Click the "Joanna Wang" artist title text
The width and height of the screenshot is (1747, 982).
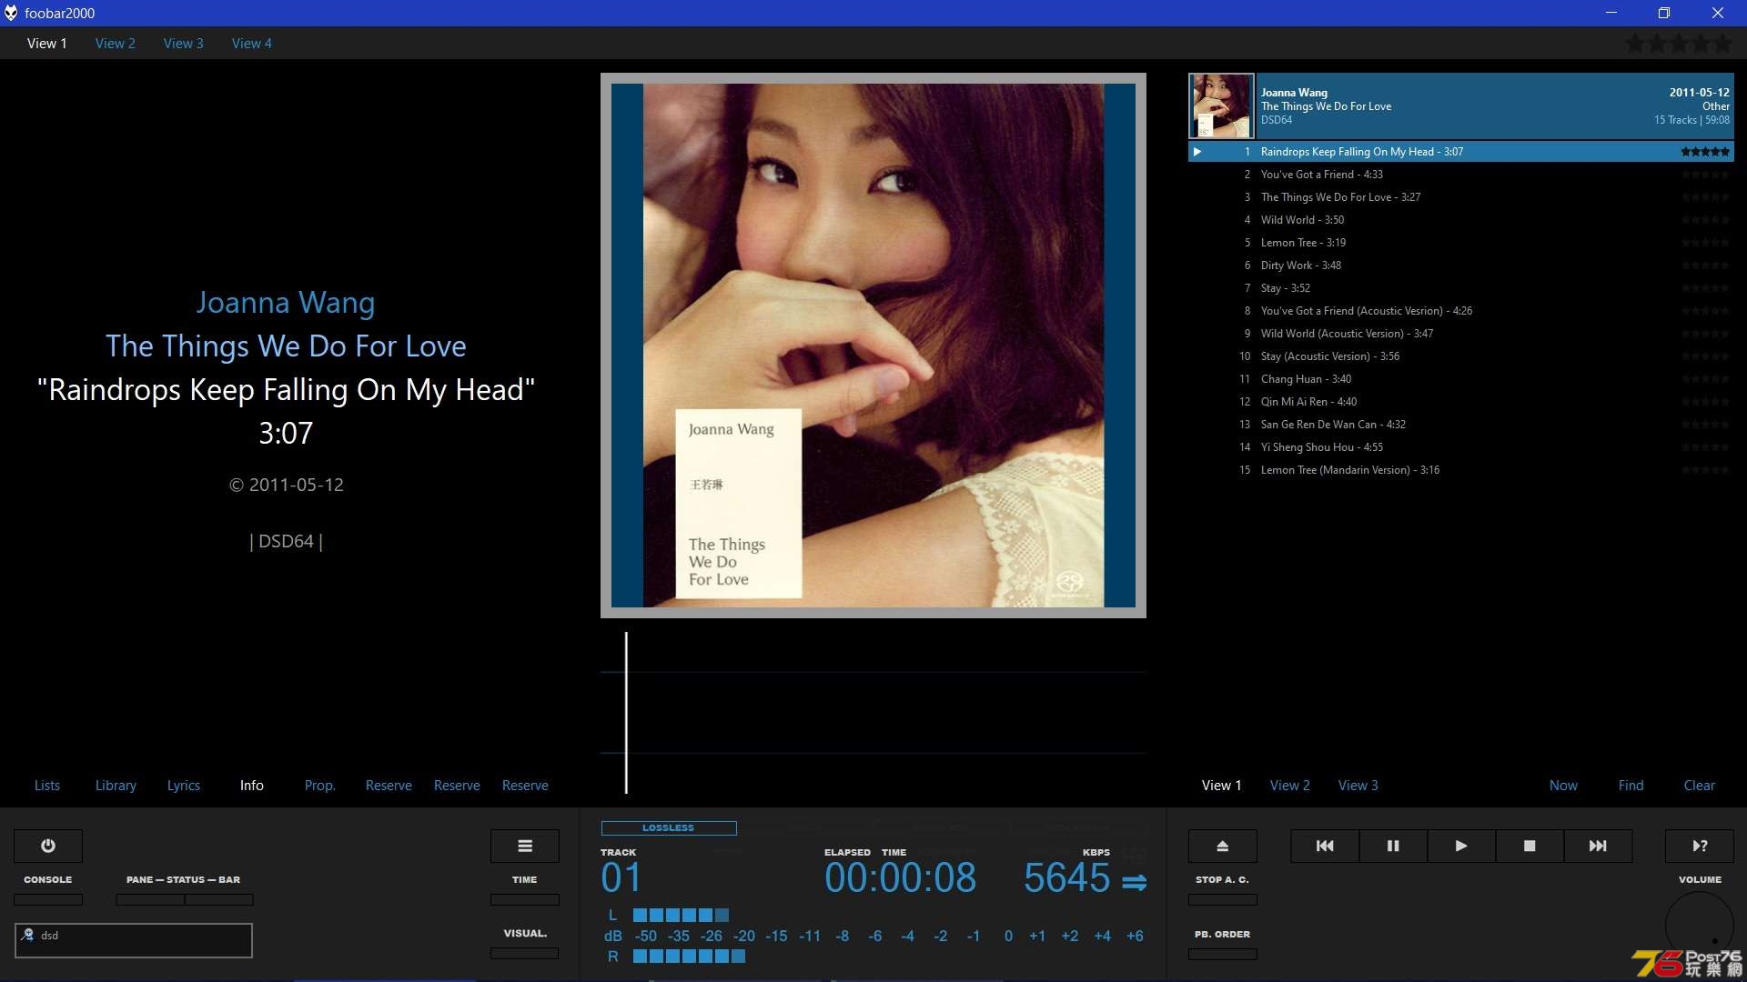click(x=286, y=302)
